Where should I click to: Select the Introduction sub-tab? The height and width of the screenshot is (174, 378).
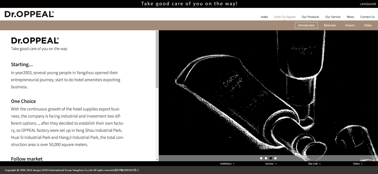point(306,25)
